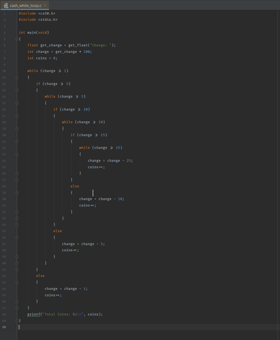Screen dimensions: 280x340
Task: Click the change - 1 assignment line
Action: [66, 289]
